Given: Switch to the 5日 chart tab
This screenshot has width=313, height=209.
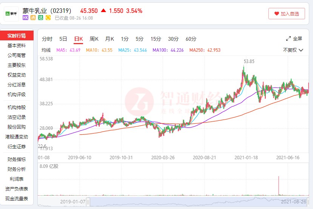Looking at the screenshot, I should tap(63, 39).
